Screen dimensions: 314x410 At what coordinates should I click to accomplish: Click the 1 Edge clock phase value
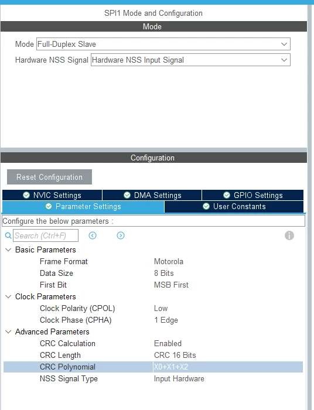[166, 320]
